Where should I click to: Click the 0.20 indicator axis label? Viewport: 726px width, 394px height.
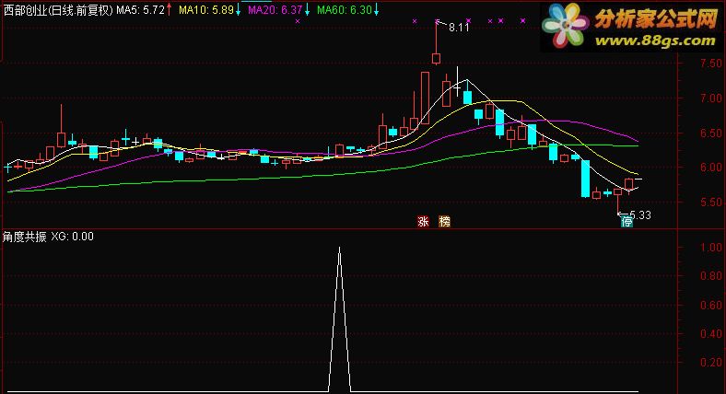point(711,363)
